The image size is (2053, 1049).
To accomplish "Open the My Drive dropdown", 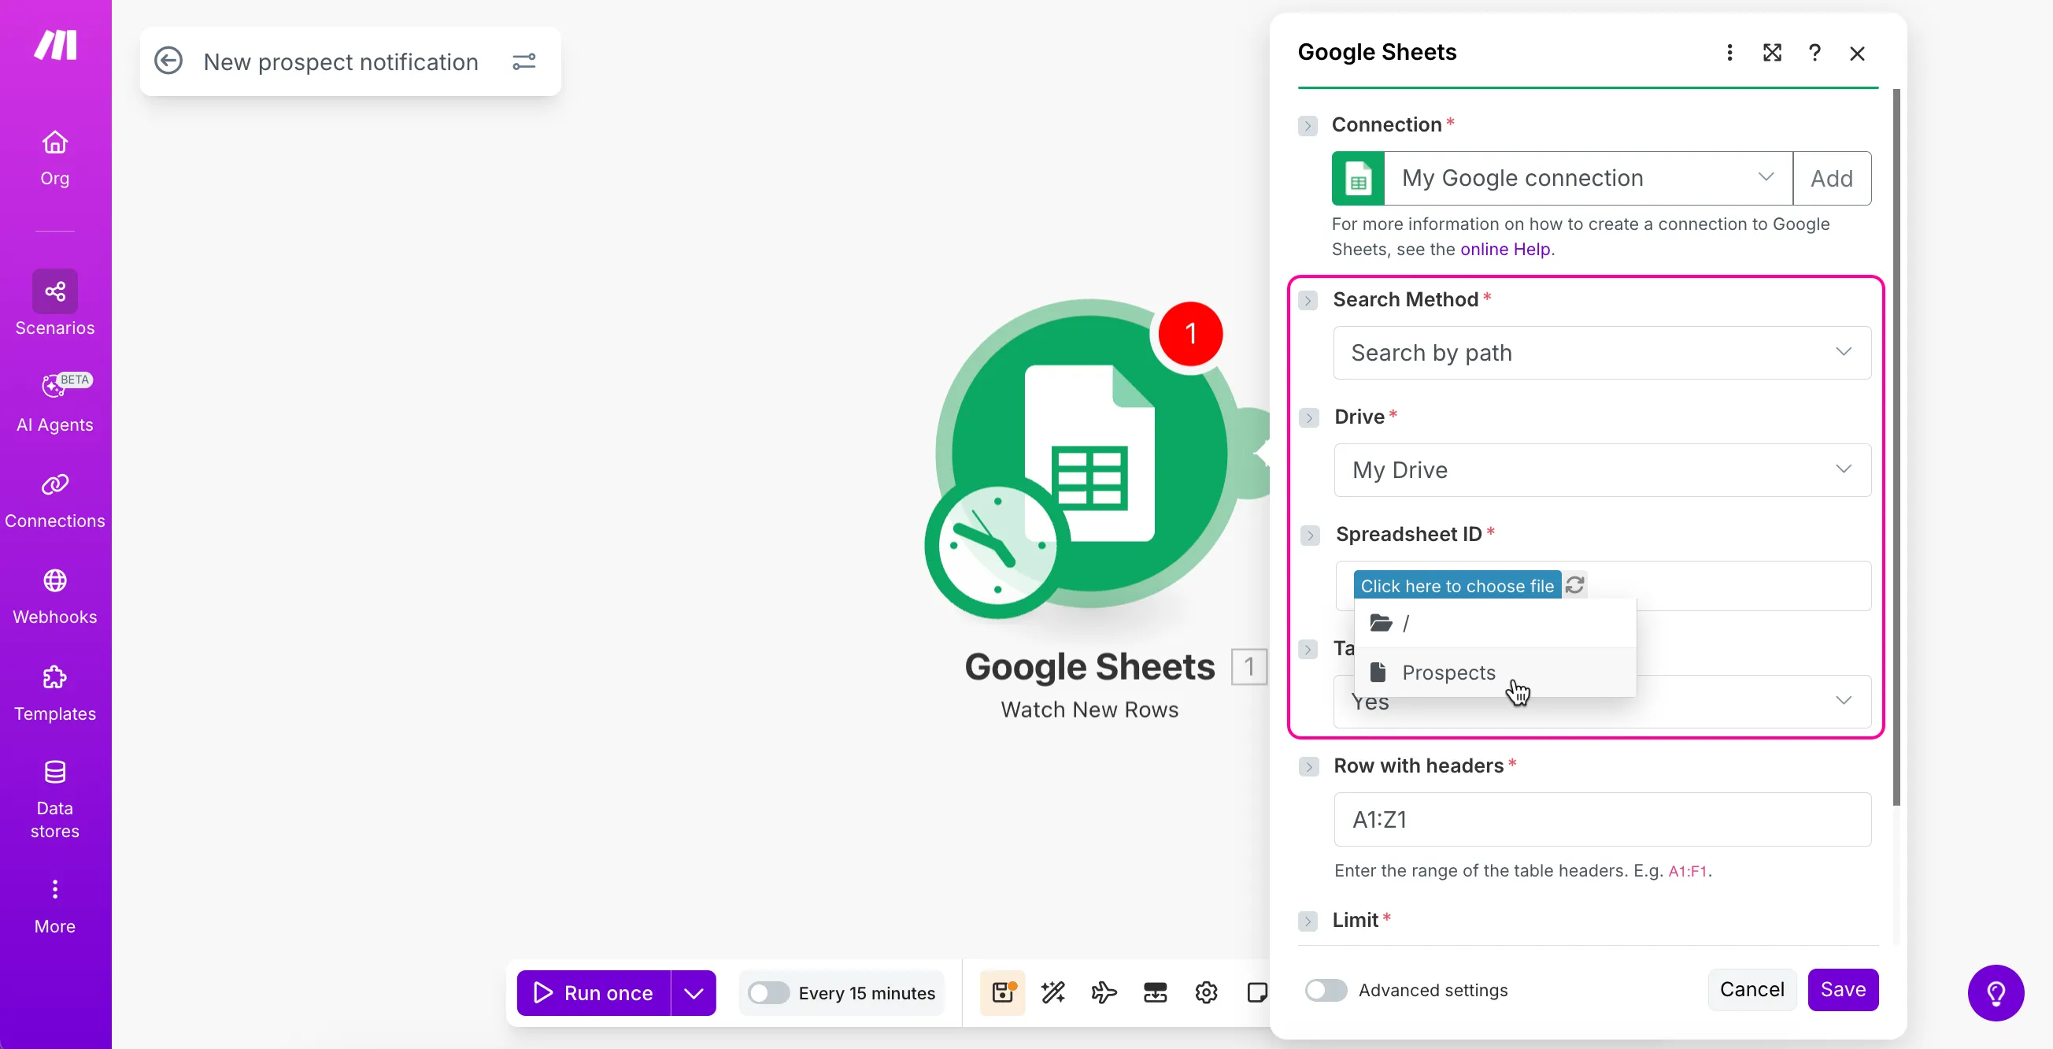I will click(x=1602, y=469).
